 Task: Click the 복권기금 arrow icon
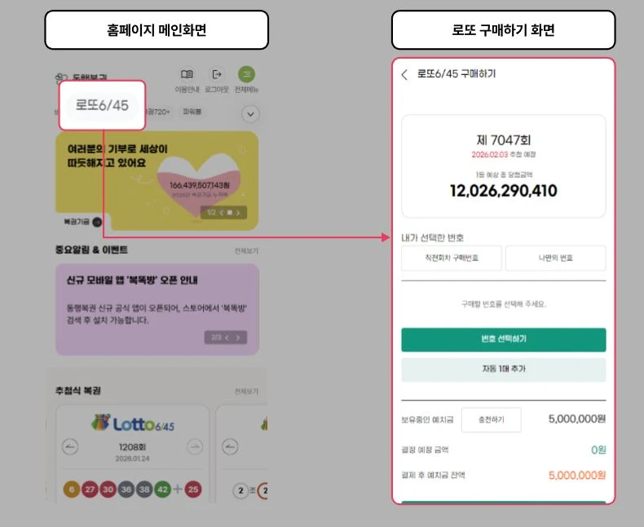pyautogui.click(x=97, y=222)
